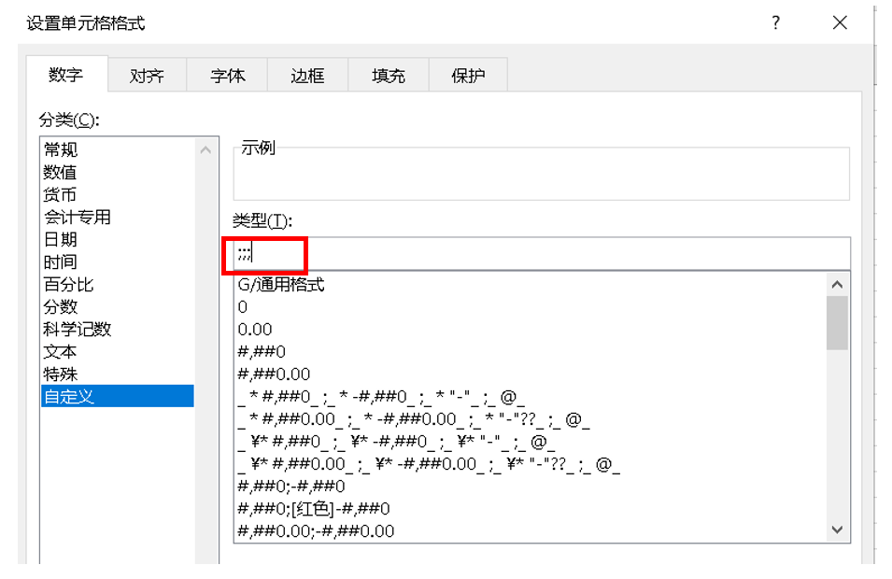The width and height of the screenshot is (892, 579).
Task: Choose the 科学记数 category
Action: pyautogui.click(x=118, y=329)
